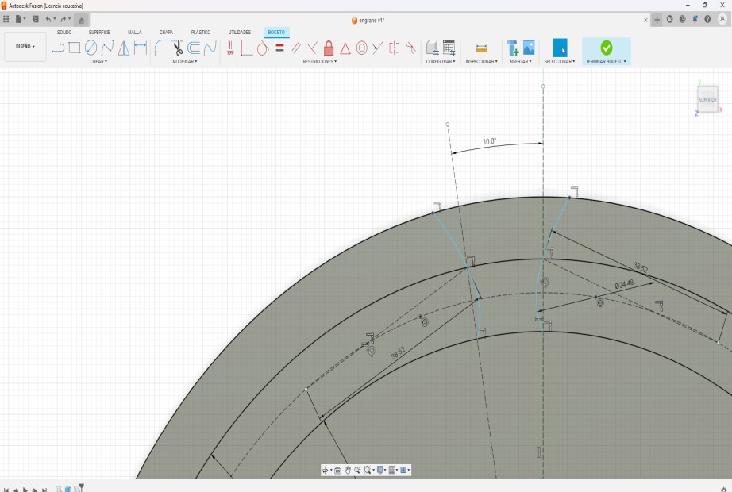The image size is (732, 492).
Task: Switch to the SÓLIDO tab
Action: coord(64,33)
